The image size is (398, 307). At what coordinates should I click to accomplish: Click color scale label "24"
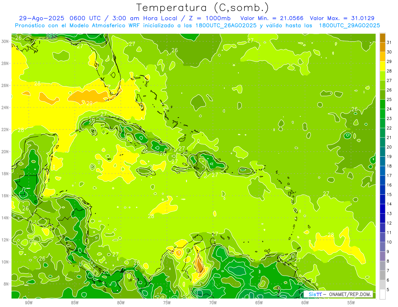coord(389,109)
